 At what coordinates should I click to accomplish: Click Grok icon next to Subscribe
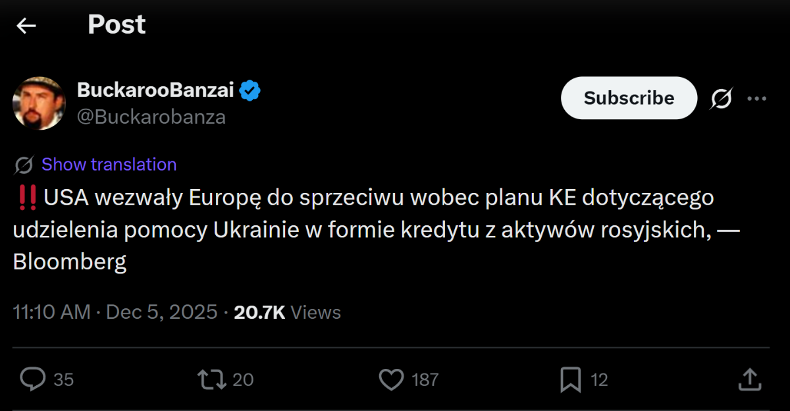click(722, 99)
